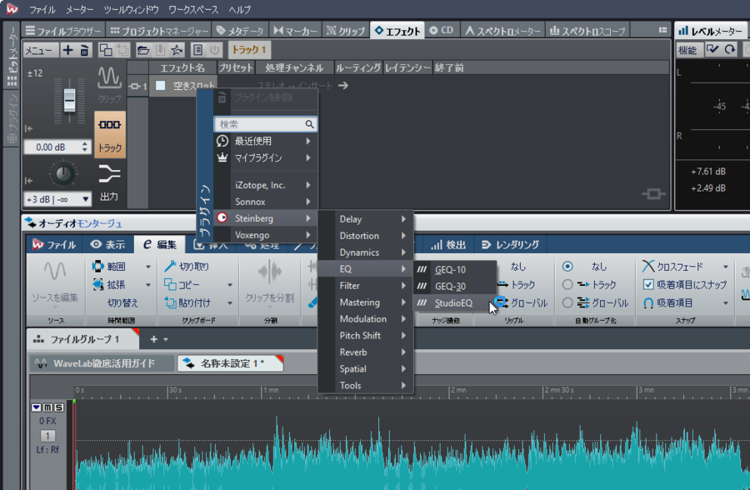
Task: Toggle the 表示 eye tab
Action: pyautogui.click(x=107, y=244)
